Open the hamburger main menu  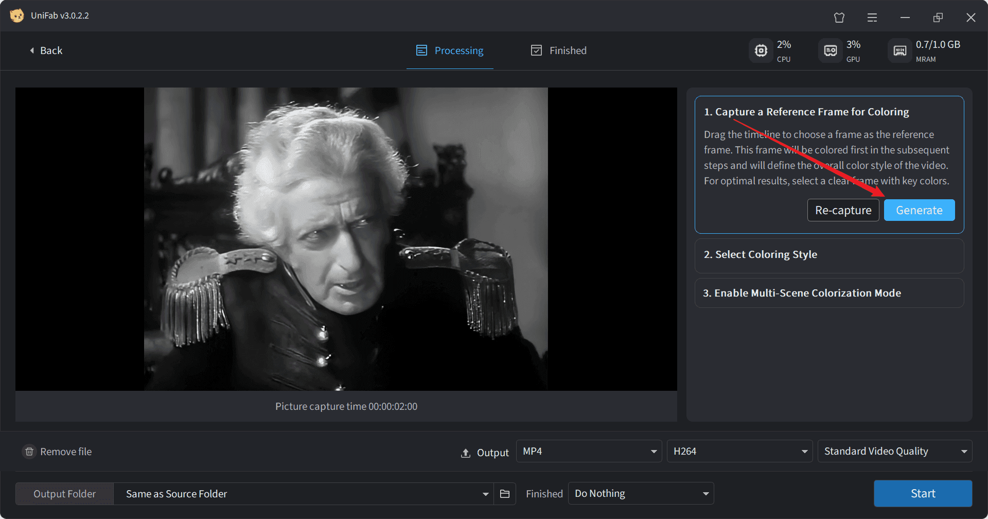coord(872,18)
